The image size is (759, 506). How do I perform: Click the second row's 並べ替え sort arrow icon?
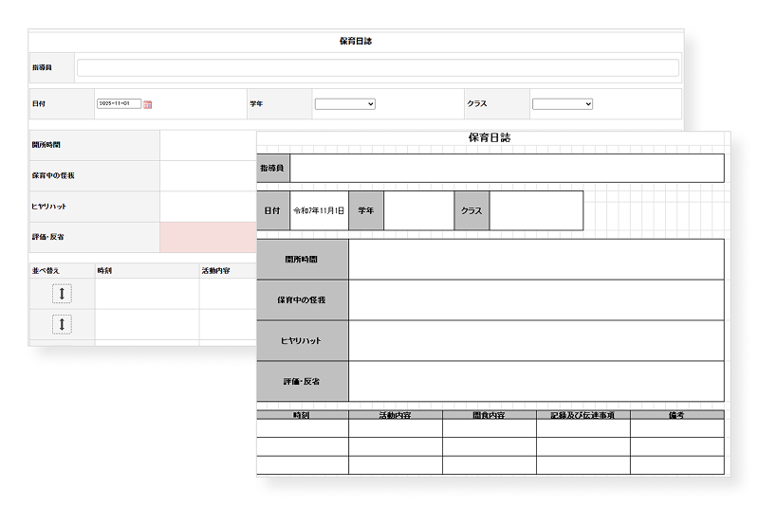click(x=62, y=325)
